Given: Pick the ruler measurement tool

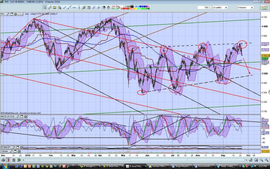Looking at the screenshot, I should (49, 7).
